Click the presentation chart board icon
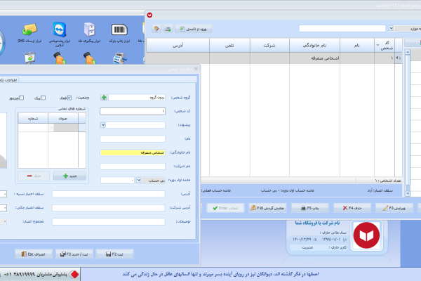The width and height of the screenshot is (421, 281). tap(30, 58)
